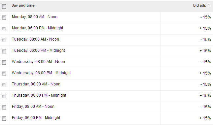Check the box for Monday 08:00 AM - Noon
This screenshot has width=213, height=125.
point(4,17)
